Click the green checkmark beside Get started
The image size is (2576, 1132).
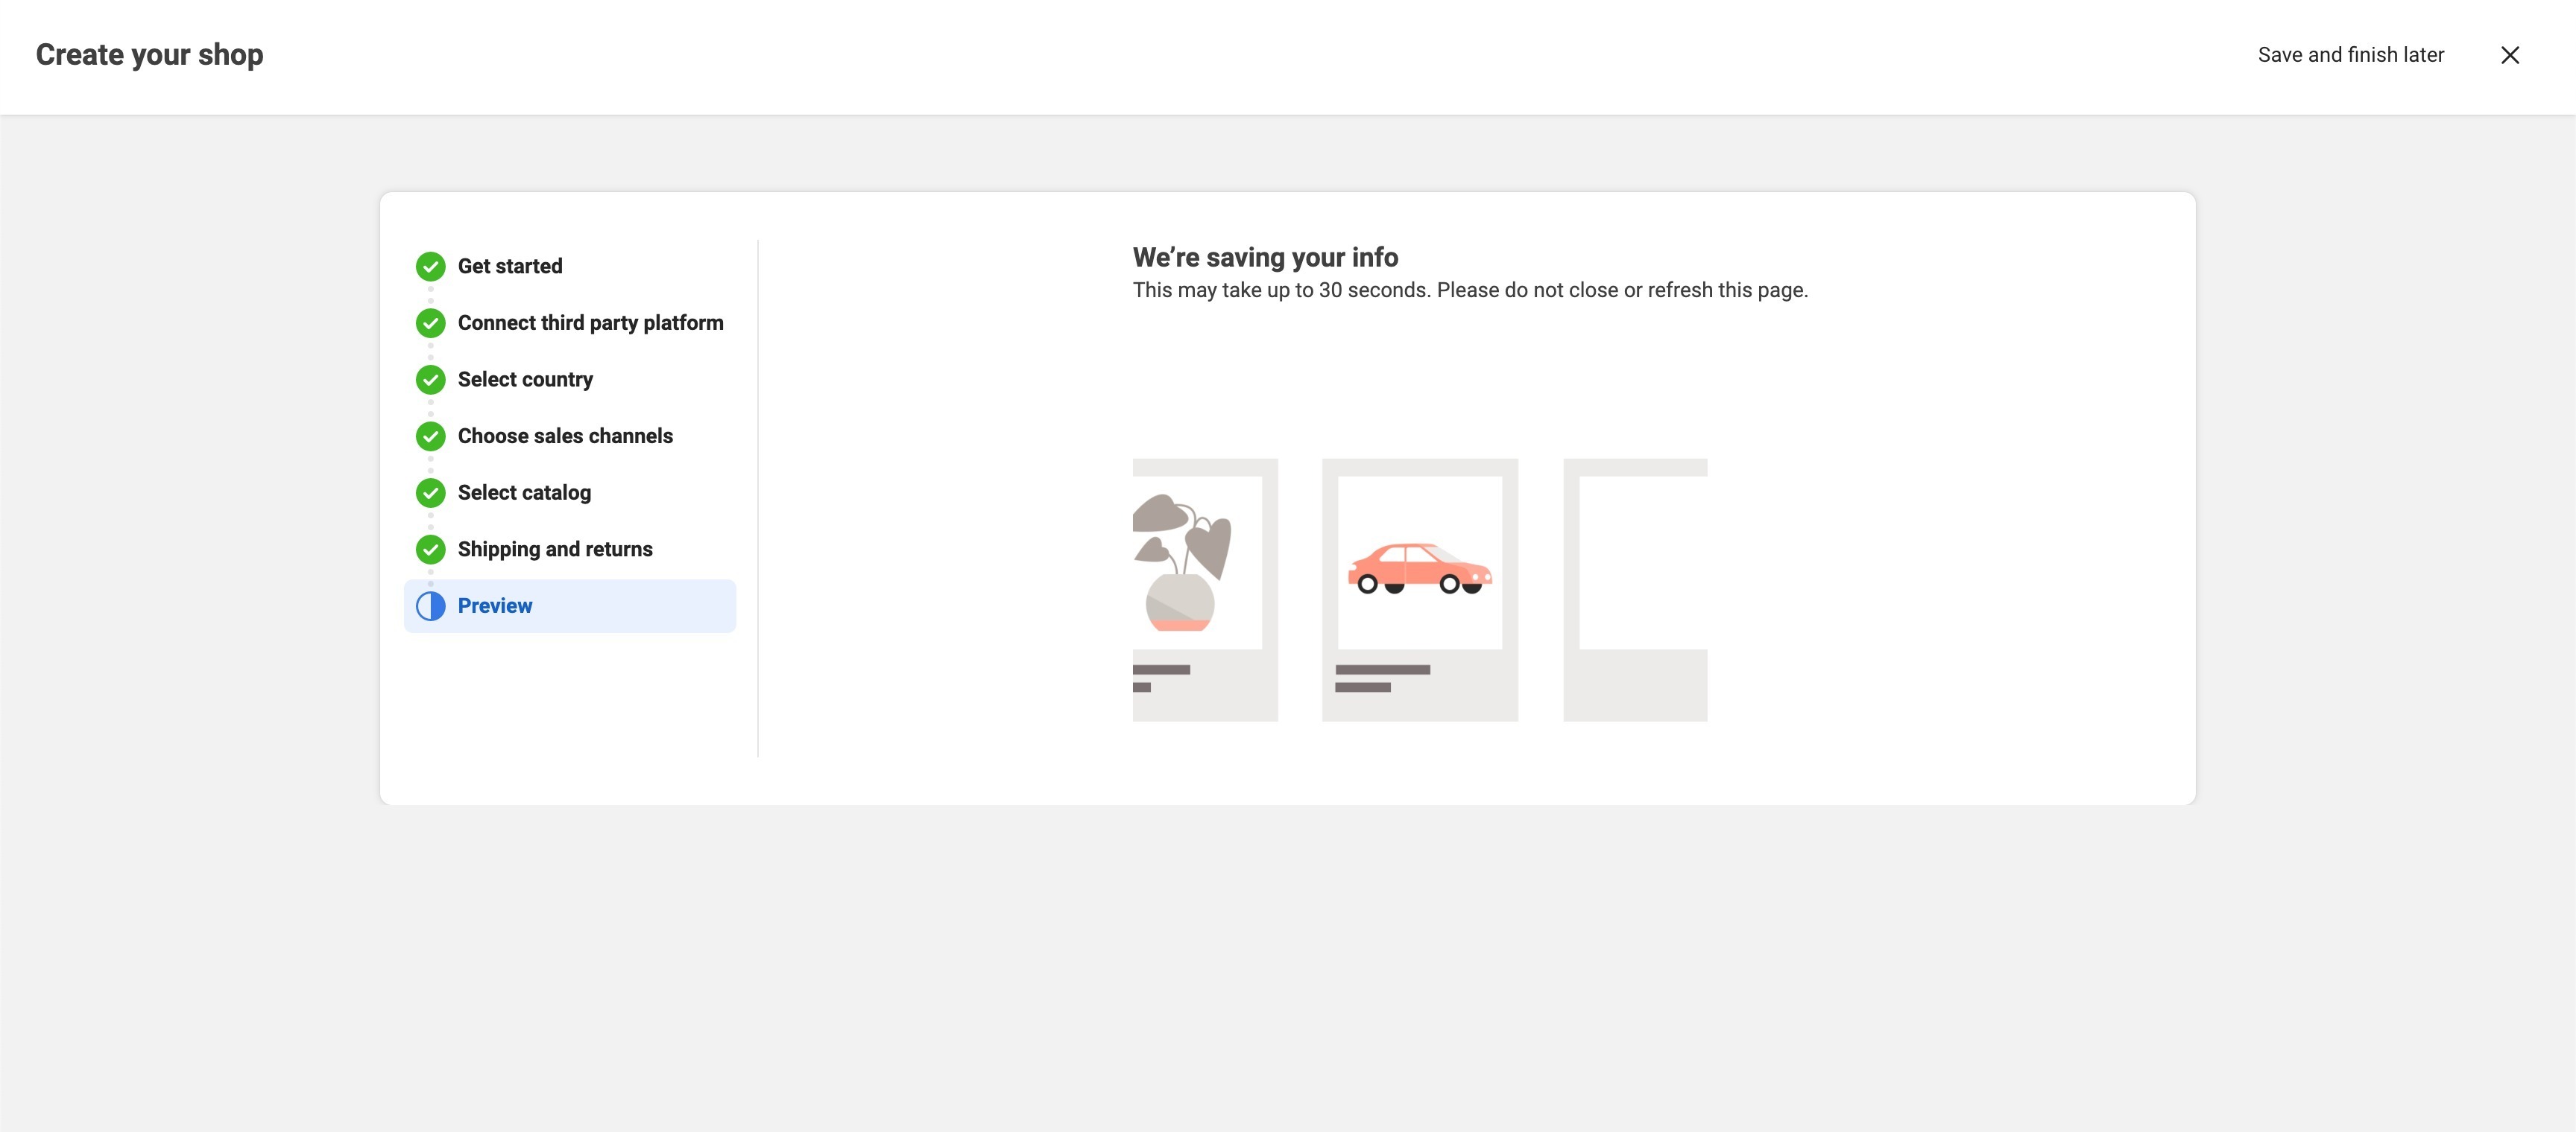click(430, 267)
